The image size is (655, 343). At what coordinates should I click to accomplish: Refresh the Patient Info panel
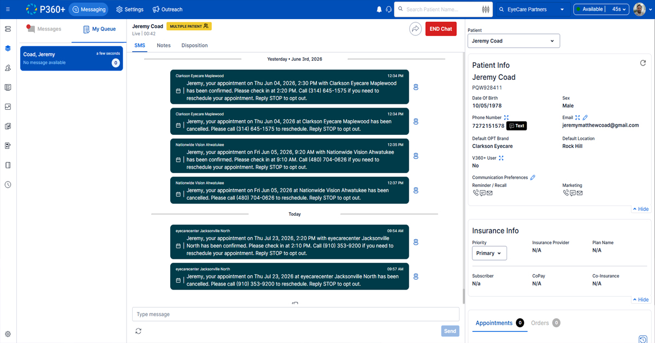click(643, 63)
